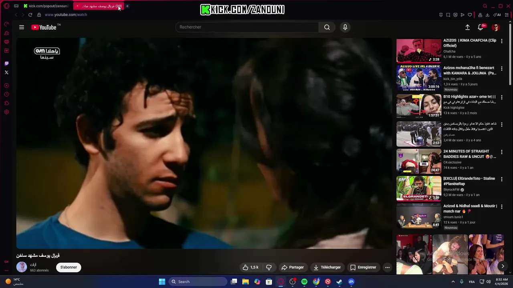Start voice search with the microphone
The image size is (513, 288).
(x=345, y=27)
